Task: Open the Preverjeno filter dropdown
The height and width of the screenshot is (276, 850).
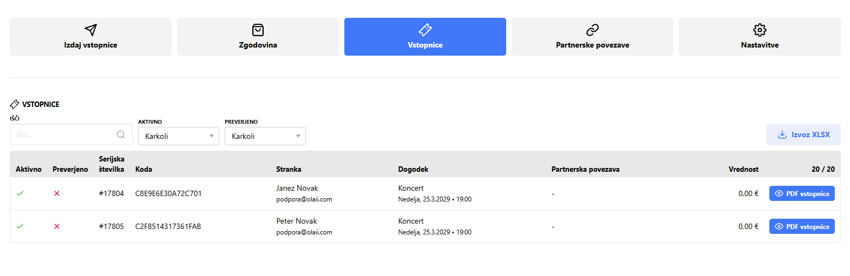Action: pyautogui.click(x=265, y=136)
